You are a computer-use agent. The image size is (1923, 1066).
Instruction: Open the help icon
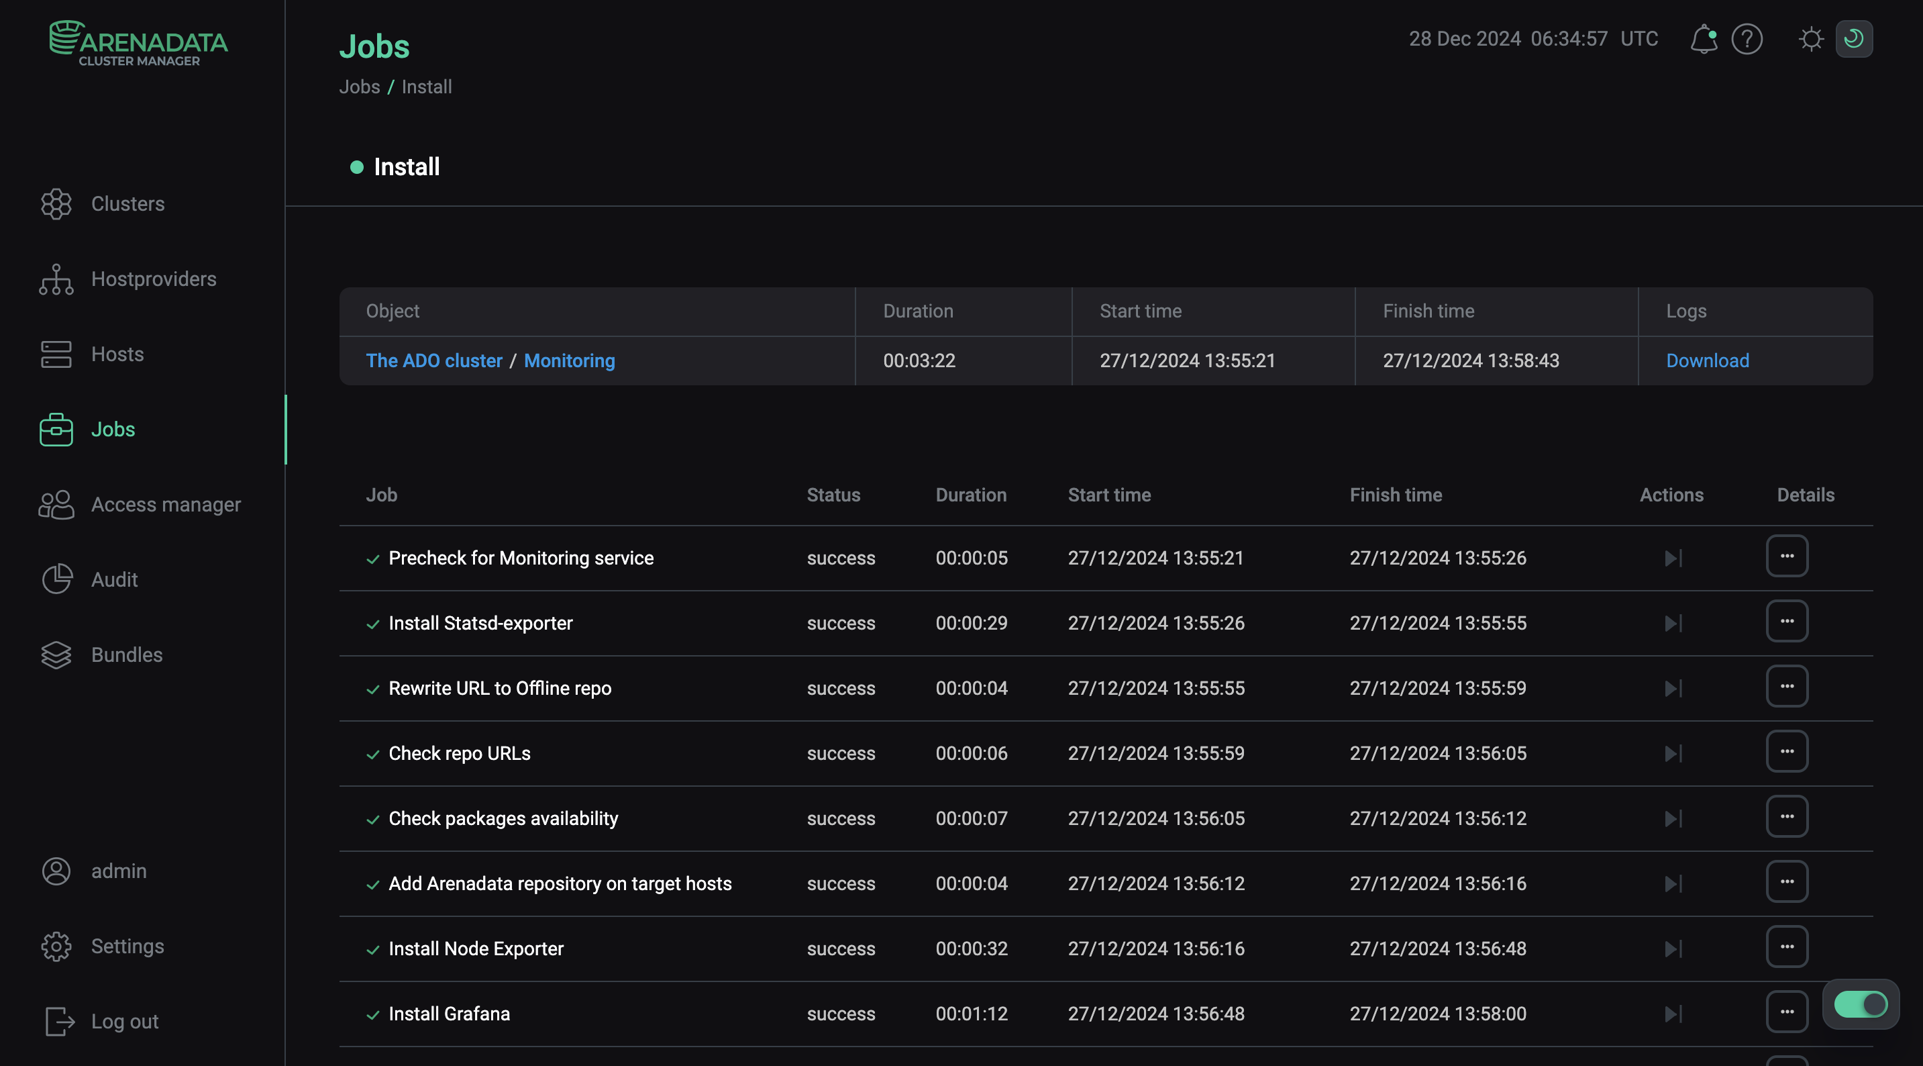1747,39
